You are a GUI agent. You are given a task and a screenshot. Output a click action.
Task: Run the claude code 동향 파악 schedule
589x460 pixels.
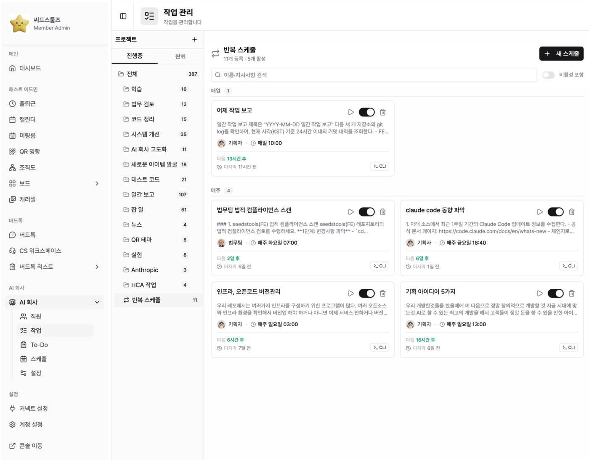(540, 212)
